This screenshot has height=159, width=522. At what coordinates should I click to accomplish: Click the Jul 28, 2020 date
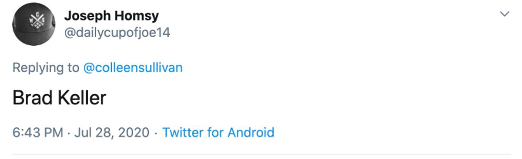point(112,132)
